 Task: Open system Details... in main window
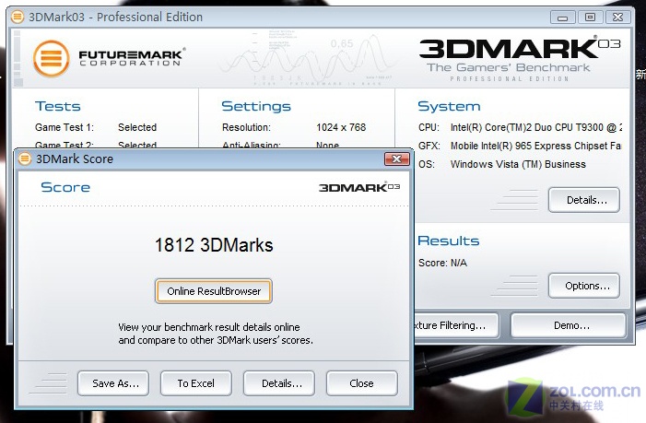(584, 200)
